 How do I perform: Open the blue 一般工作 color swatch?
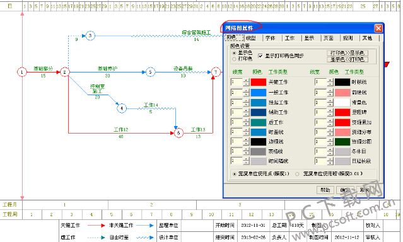tap(259, 92)
